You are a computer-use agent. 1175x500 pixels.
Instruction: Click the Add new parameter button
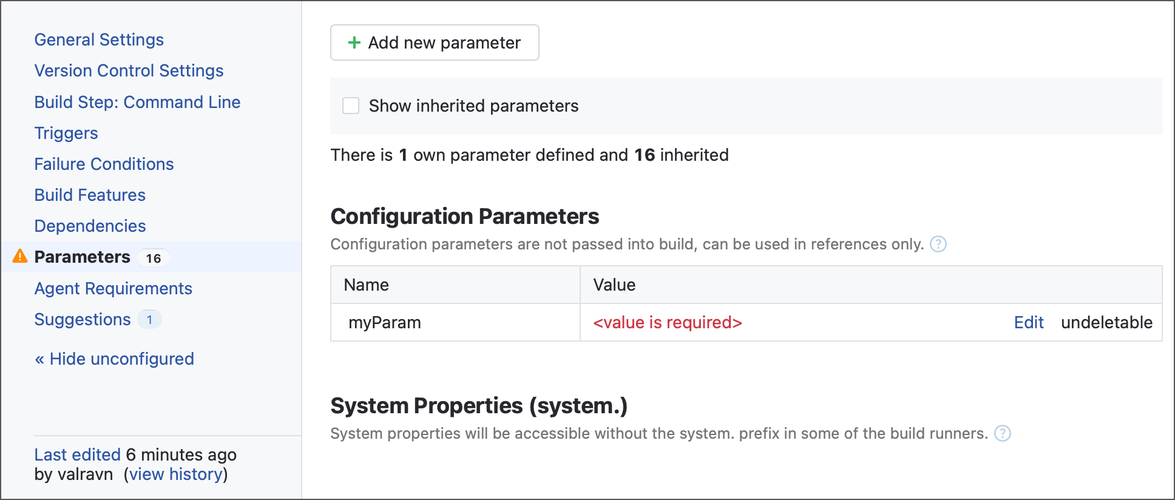tap(435, 42)
